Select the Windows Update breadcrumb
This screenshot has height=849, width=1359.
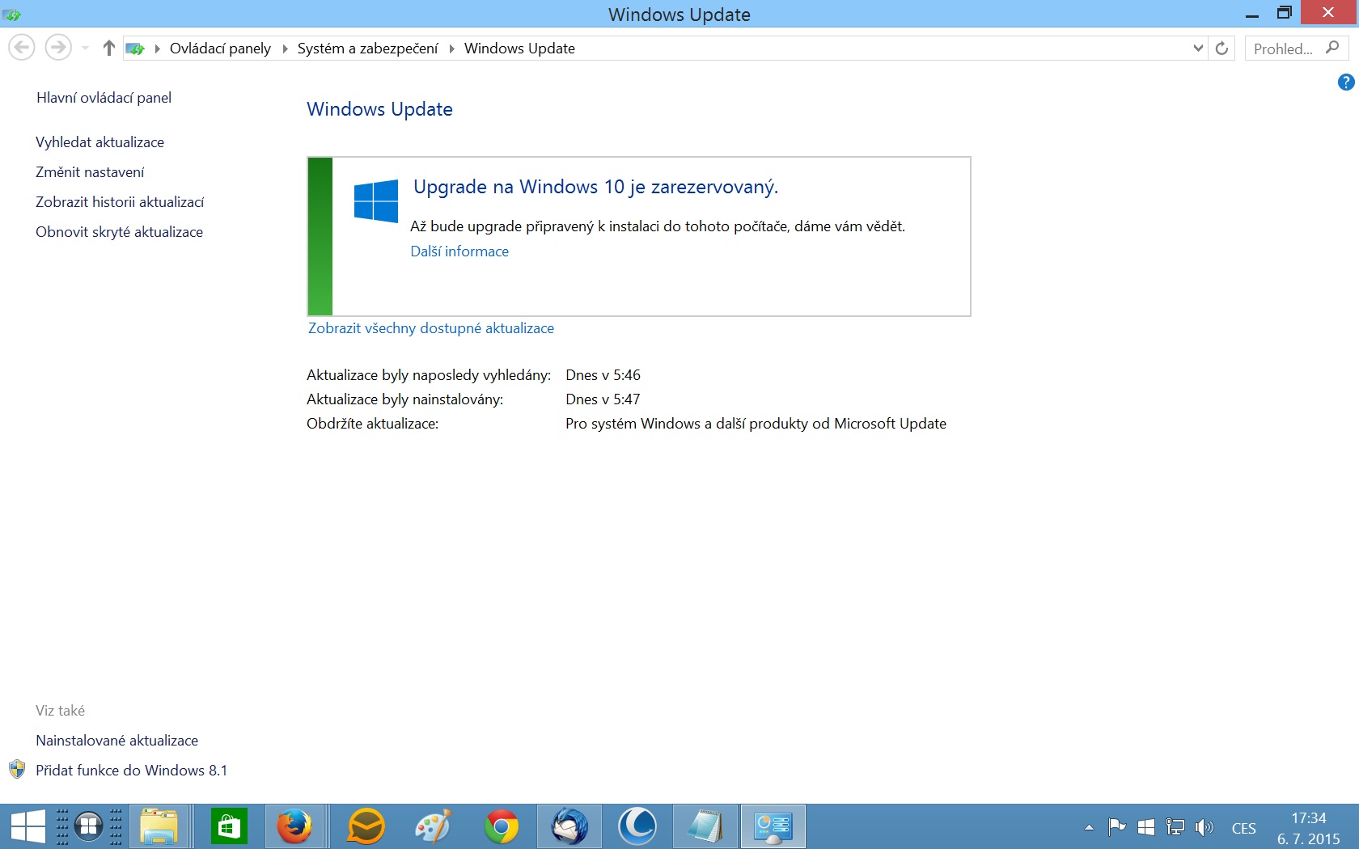coord(519,49)
